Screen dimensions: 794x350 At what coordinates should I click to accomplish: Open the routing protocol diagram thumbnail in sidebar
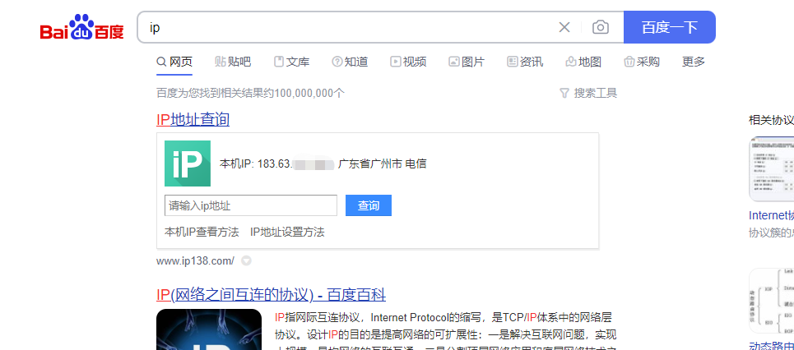(771, 302)
